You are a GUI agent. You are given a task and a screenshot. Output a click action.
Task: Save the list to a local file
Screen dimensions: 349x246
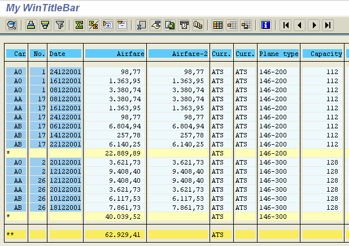(x=170, y=25)
